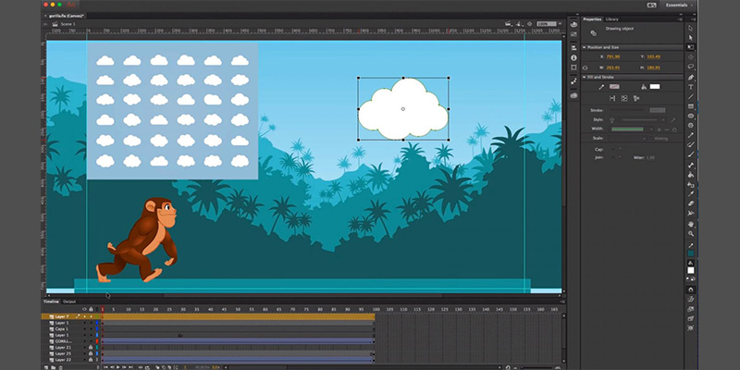Screen dimensions: 740x370
Task: Select the Bone tool
Action: point(690,166)
